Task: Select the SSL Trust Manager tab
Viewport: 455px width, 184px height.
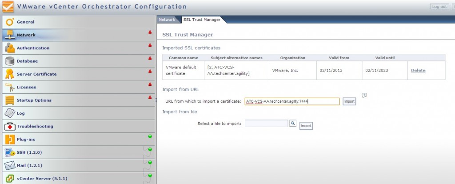Action: coord(202,20)
